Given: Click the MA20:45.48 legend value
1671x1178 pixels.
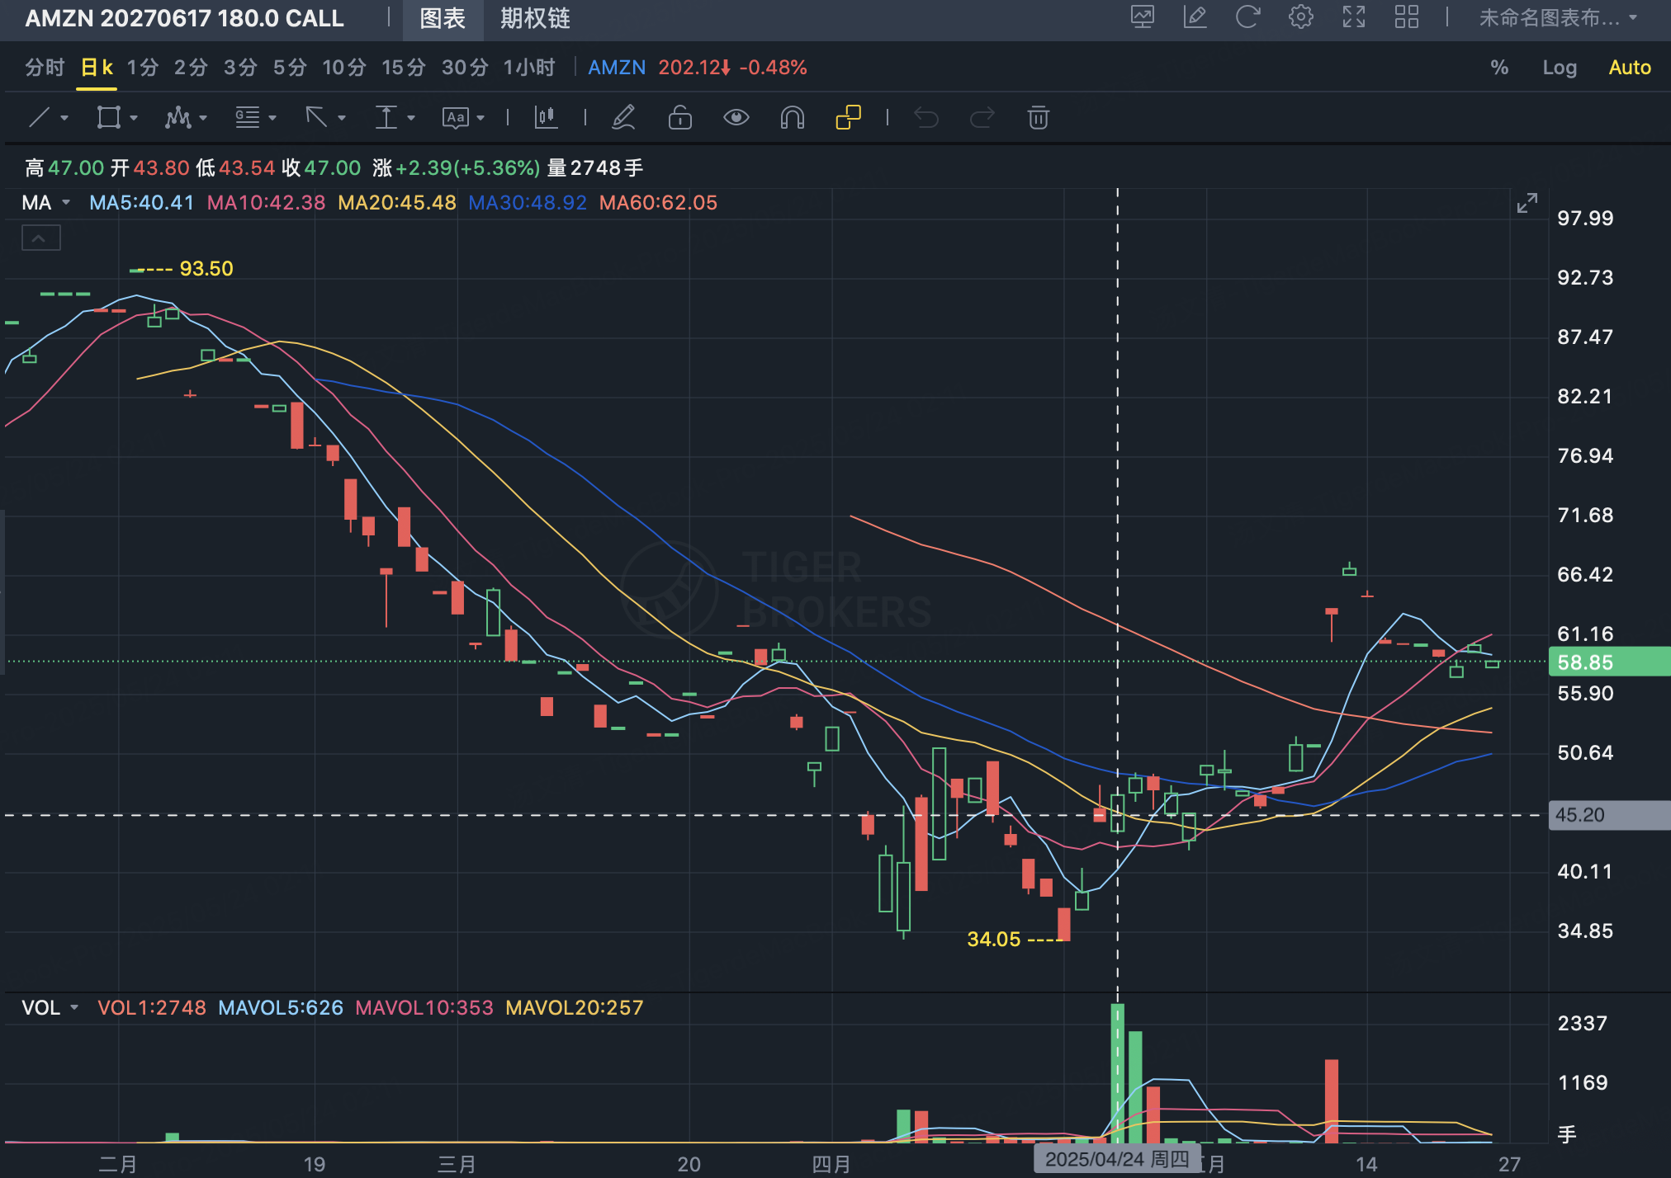Looking at the screenshot, I should [397, 203].
